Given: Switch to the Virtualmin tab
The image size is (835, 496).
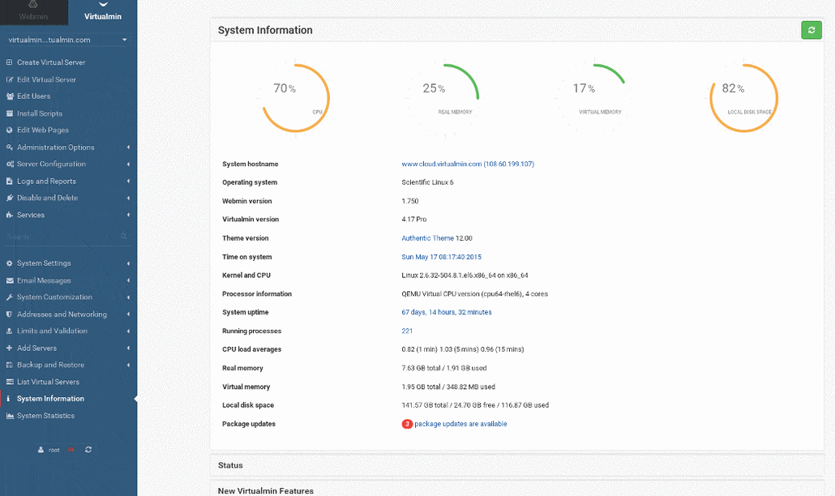Looking at the screenshot, I should tap(103, 11).
